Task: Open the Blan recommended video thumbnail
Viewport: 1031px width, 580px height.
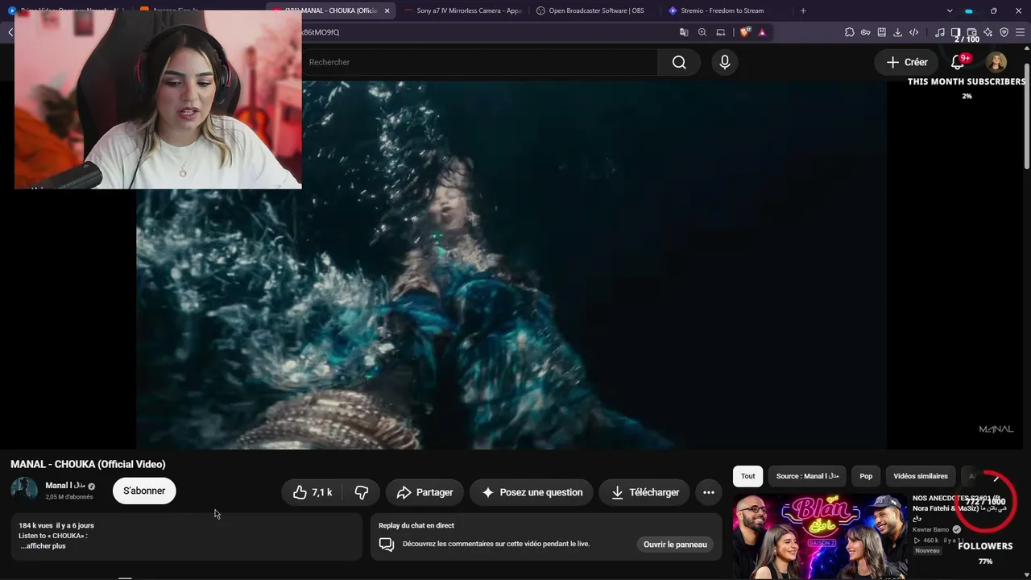Action: [x=820, y=536]
